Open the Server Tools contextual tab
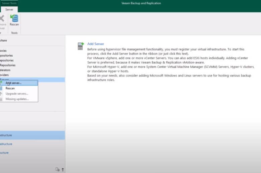 click(x=9, y=3)
